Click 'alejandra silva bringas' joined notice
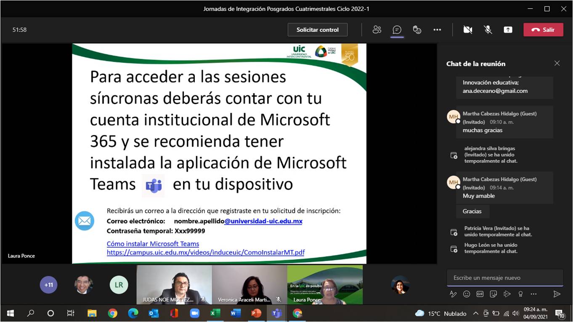 491,154
